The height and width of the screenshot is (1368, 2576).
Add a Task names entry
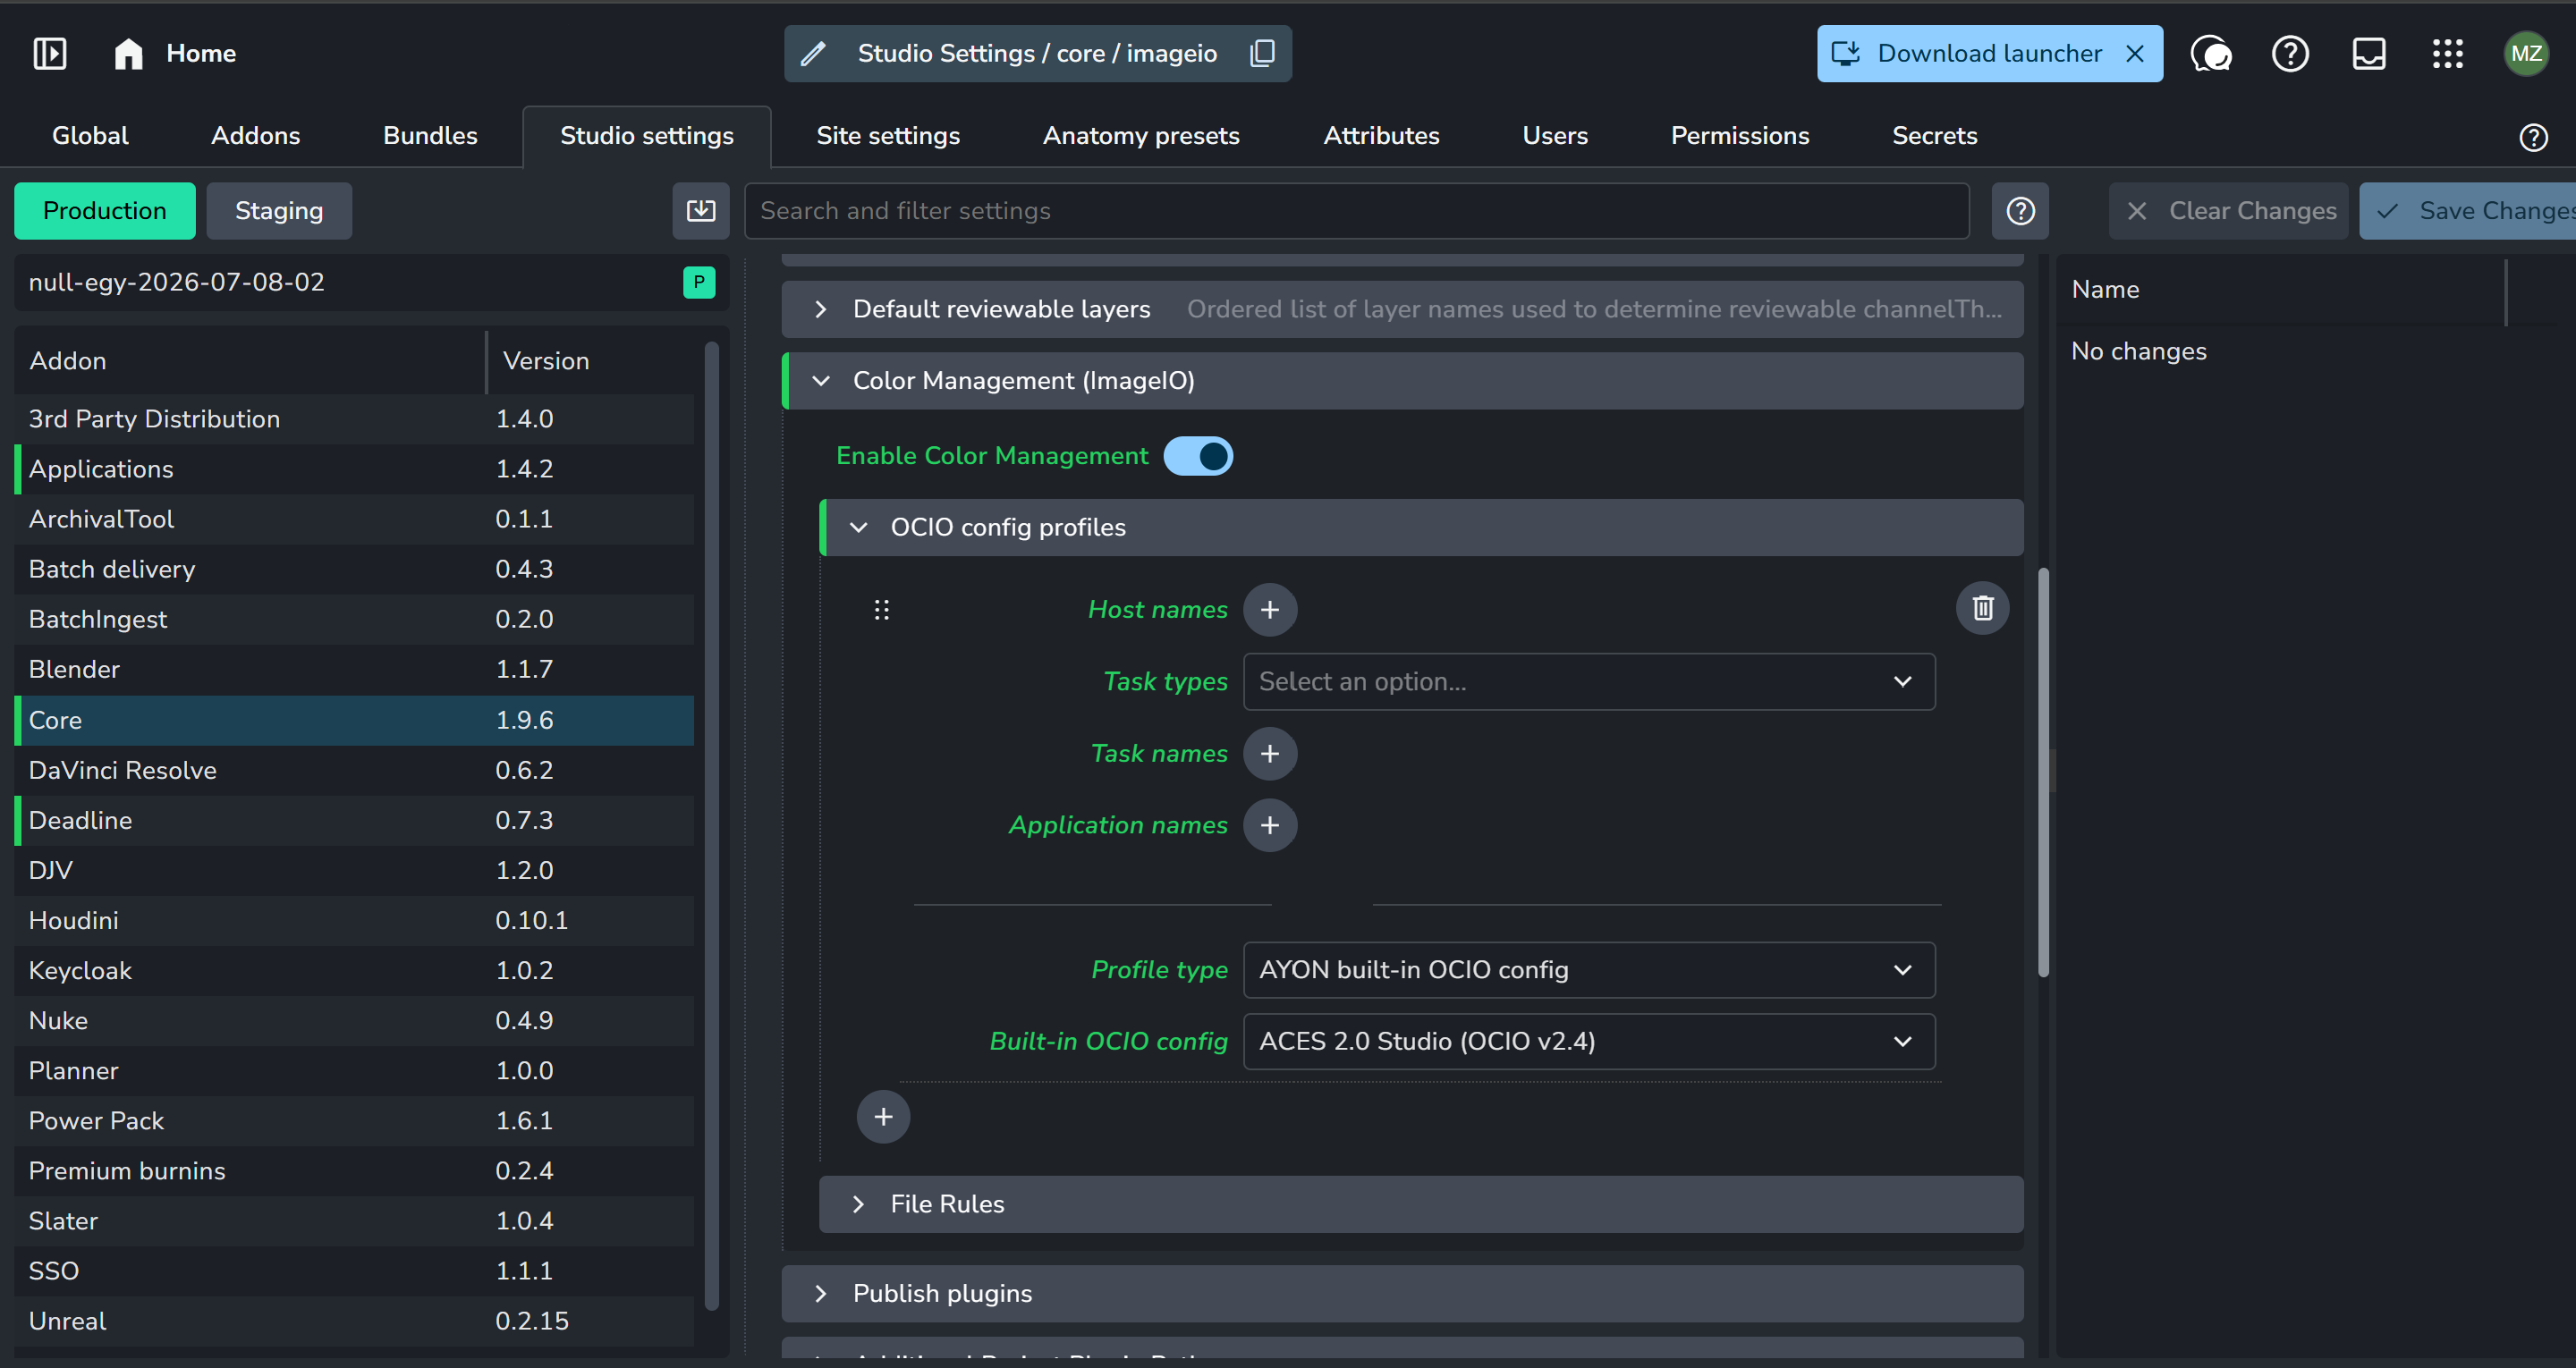(x=1270, y=754)
